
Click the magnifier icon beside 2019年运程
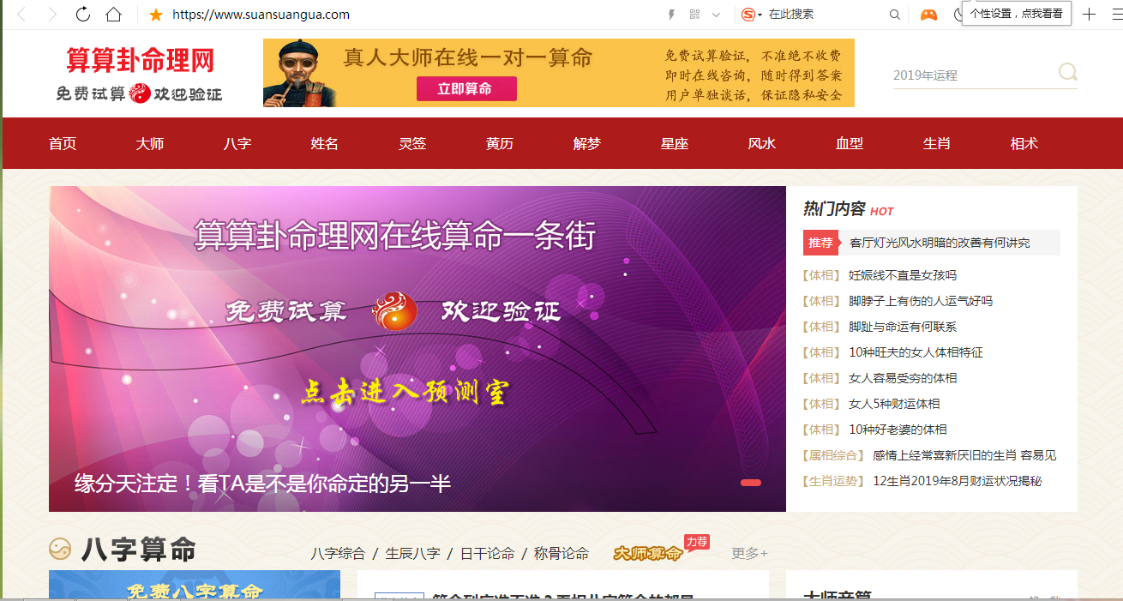pos(1067,73)
